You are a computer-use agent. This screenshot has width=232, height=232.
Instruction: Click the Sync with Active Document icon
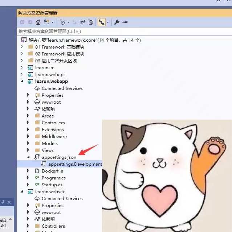[74, 22]
